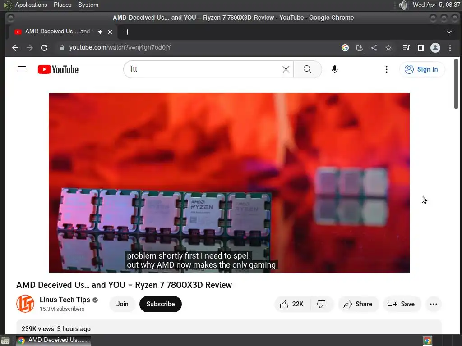Mute the tab via its speaker icon
Image resolution: width=462 pixels, height=346 pixels.
click(101, 32)
